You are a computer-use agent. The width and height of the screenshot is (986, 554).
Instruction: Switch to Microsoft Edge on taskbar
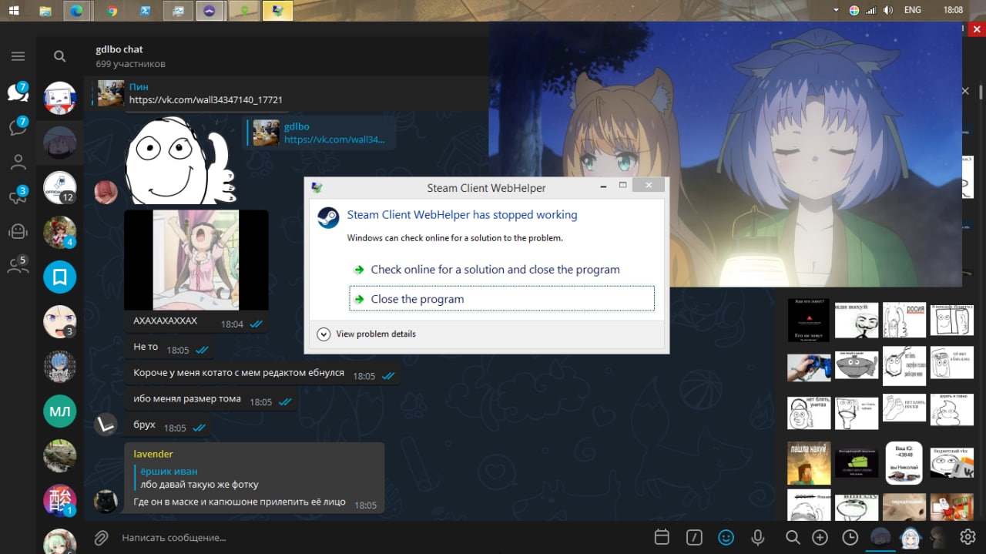pyautogui.click(x=77, y=10)
